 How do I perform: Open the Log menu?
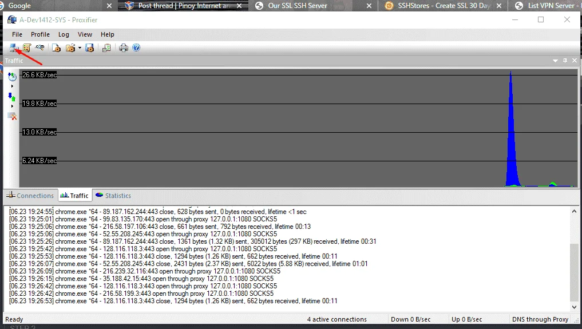(x=64, y=34)
